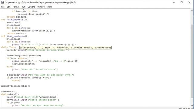Screen dimensions: 194x109
Task: Click the line 'amount=amount+float(cart[i][3])'
Action: tap(33, 31)
